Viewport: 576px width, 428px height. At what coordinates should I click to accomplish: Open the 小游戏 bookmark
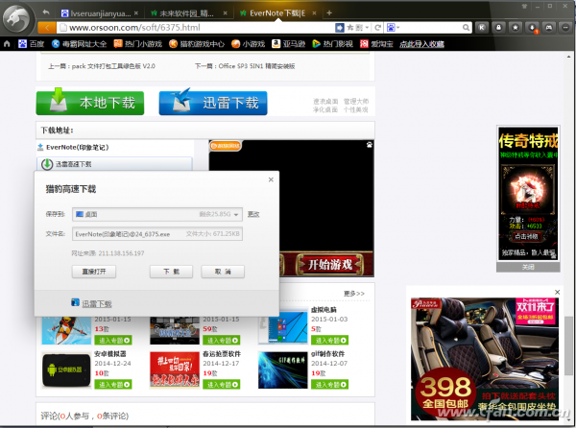pos(248,44)
